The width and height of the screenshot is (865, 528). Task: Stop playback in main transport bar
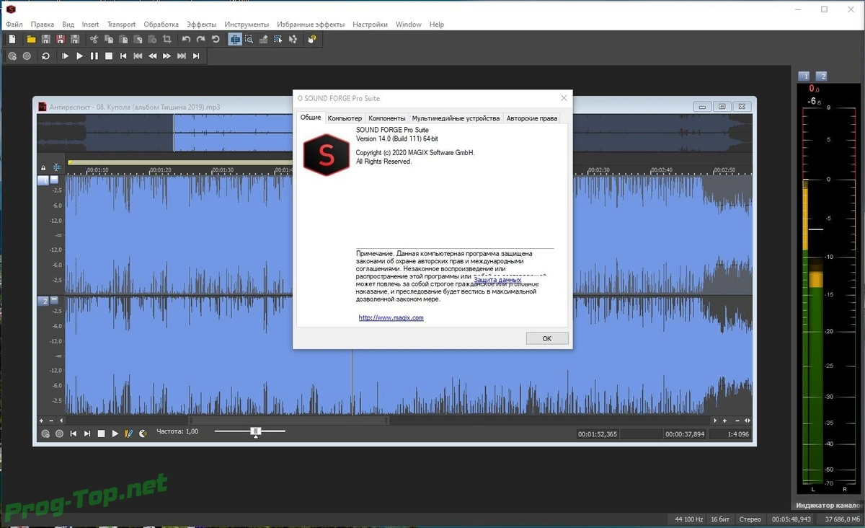tap(109, 56)
